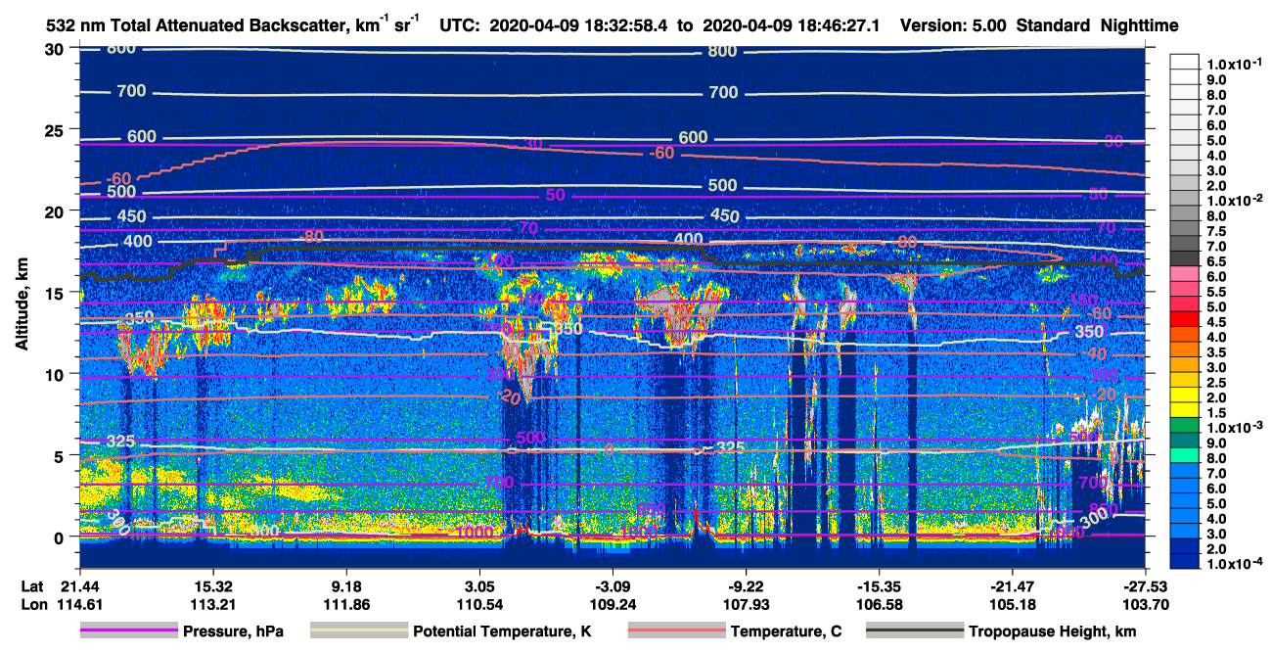Select longitude value '105.18'
Image resolution: width=1272 pixels, height=653 pixels.
pos(1013,604)
